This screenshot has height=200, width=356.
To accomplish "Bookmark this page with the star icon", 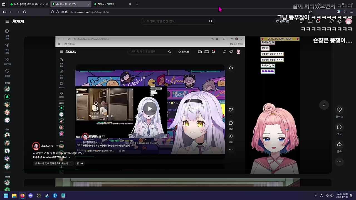I will point(310,12).
